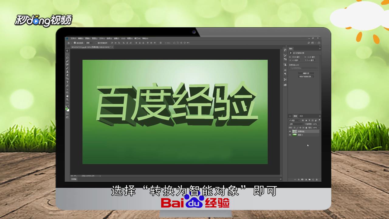This screenshot has height=219, width=389.
Task: Select the Brush tool
Action: [x=67, y=68]
